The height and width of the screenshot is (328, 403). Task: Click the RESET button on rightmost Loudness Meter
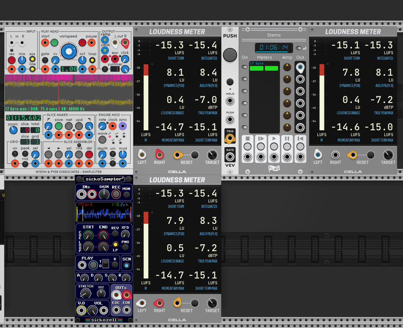370,155
